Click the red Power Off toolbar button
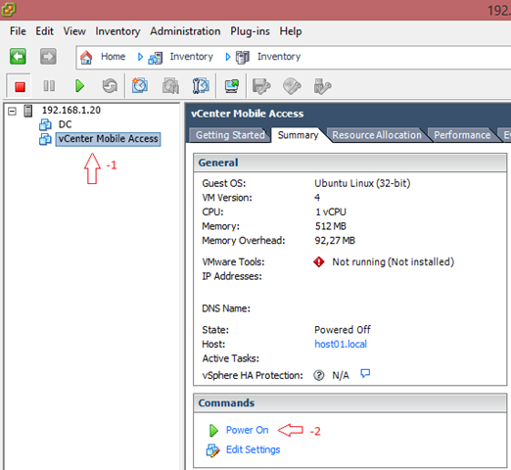511x470 pixels. 20,87
